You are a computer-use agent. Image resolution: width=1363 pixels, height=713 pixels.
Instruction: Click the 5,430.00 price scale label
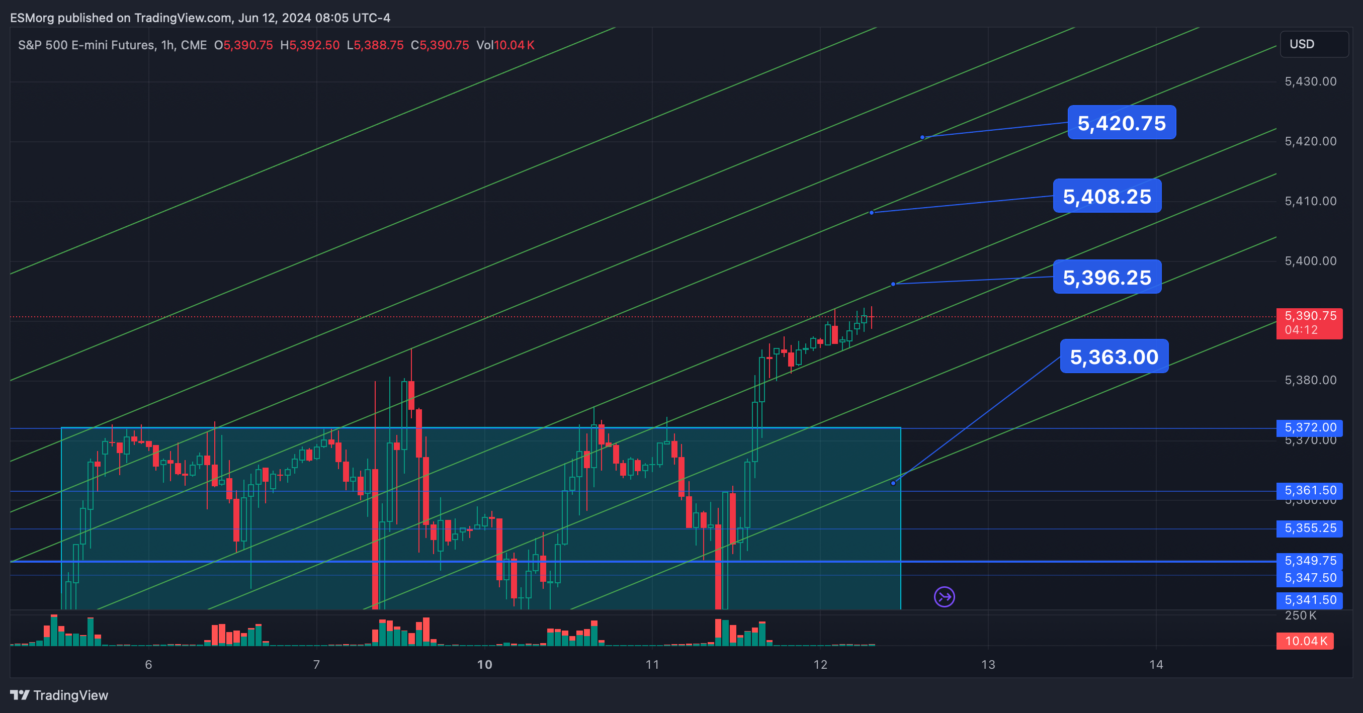pyautogui.click(x=1311, y=81)
